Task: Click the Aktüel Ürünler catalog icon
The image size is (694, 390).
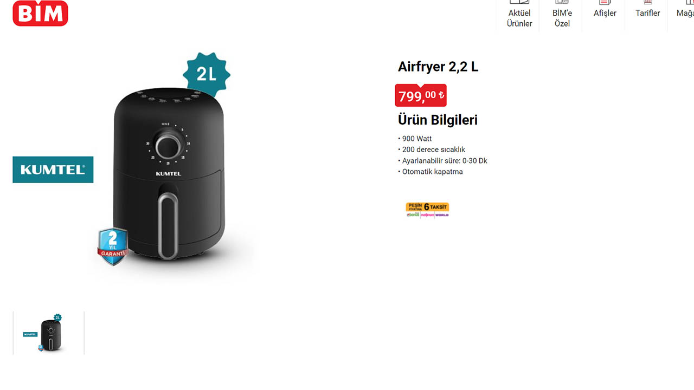Action: tap(519, 2)
